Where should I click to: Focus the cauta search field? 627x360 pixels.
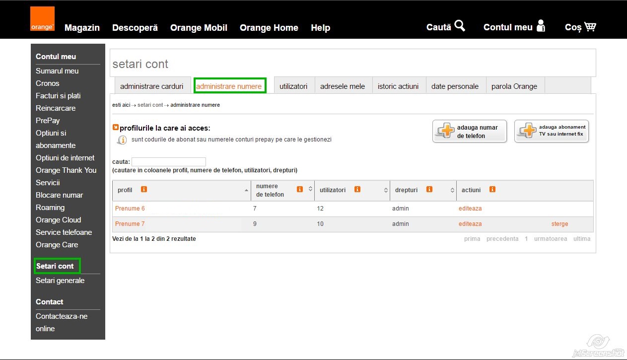[169, 162]
